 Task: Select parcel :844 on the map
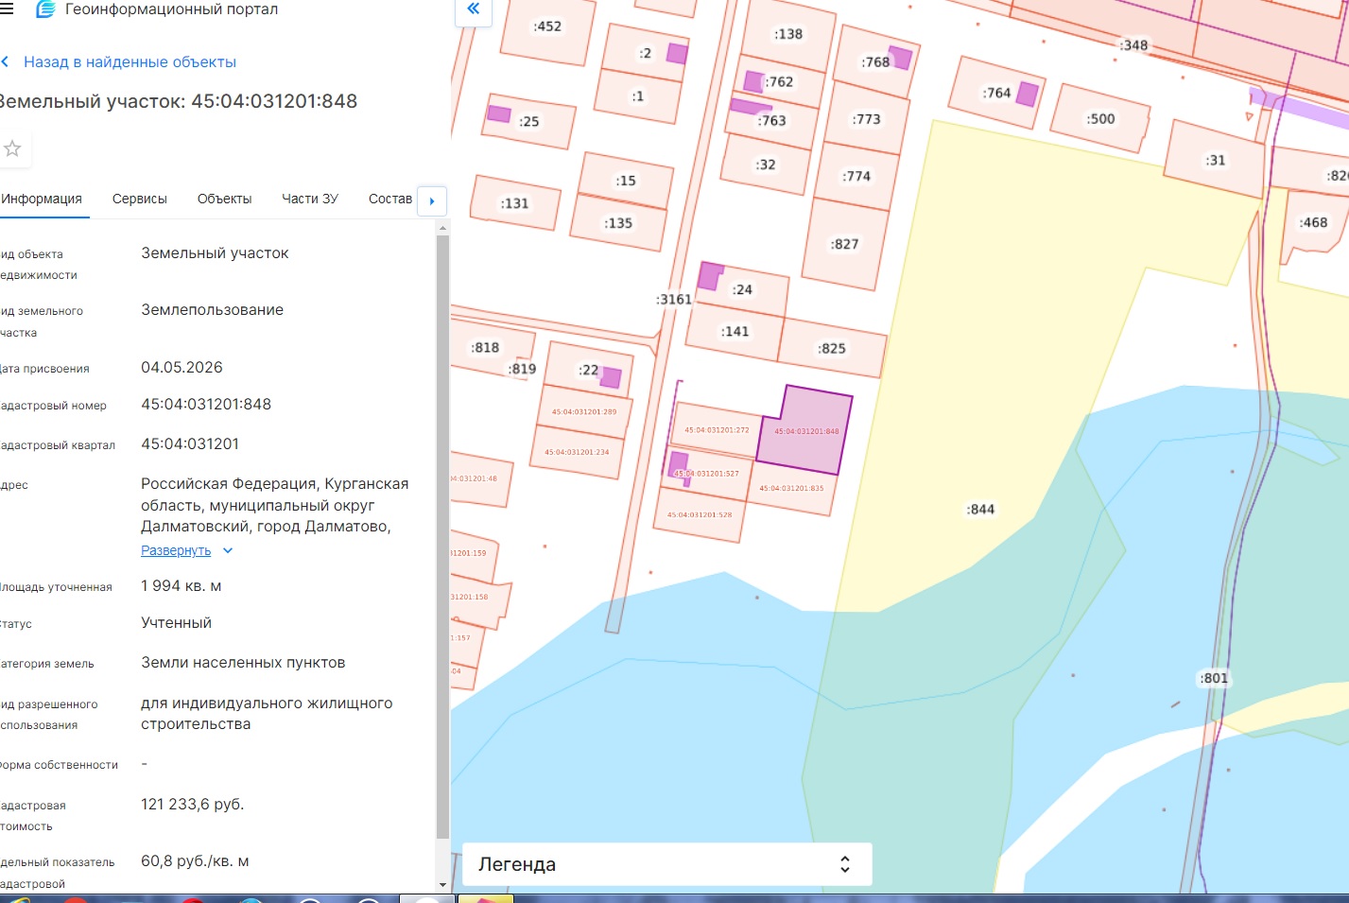click(980, 509)
